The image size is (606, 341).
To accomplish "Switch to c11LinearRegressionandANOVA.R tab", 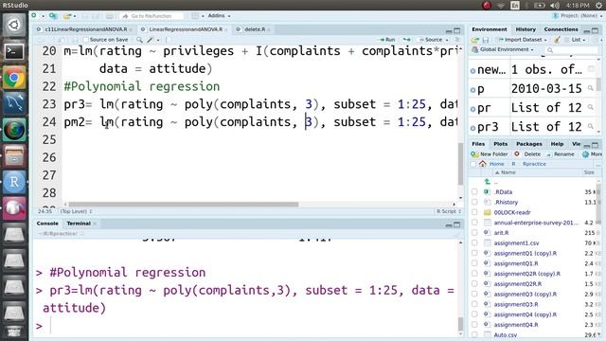I will [85, 29].
